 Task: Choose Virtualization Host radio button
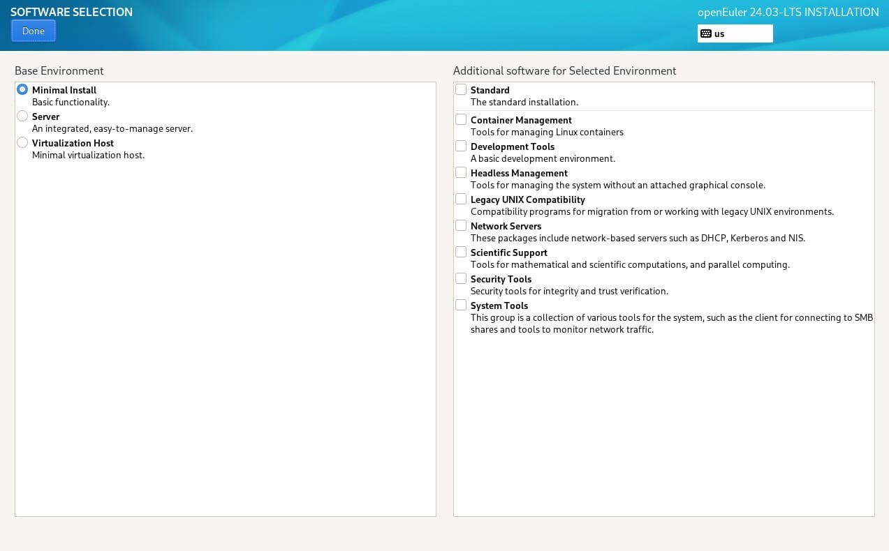coord(22,142)
